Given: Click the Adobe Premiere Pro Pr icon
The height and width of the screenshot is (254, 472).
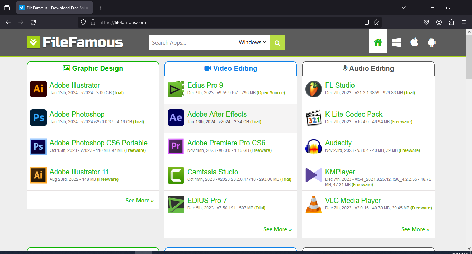Looking at the screenshot, I should 176,147.
